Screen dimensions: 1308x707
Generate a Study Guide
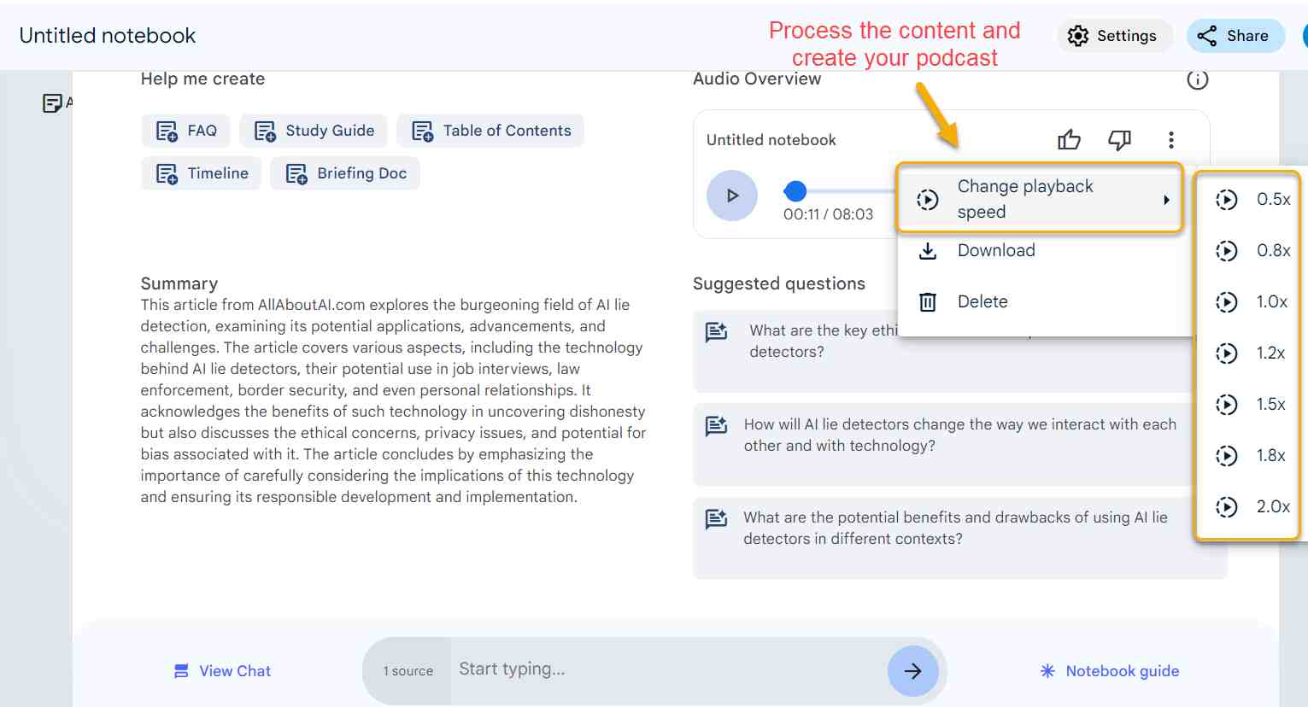314,130
